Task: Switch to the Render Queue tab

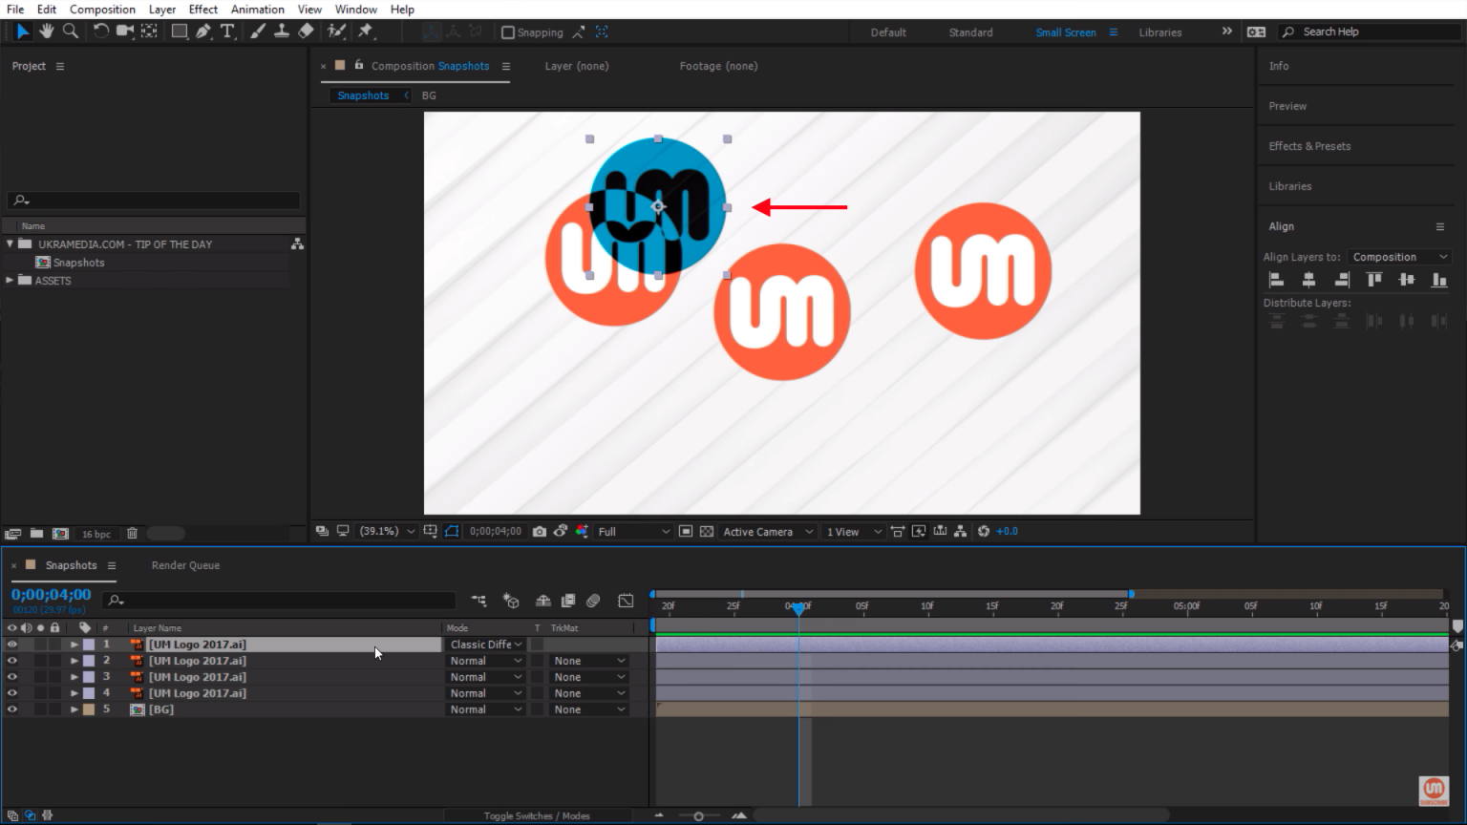Action: 185,565
